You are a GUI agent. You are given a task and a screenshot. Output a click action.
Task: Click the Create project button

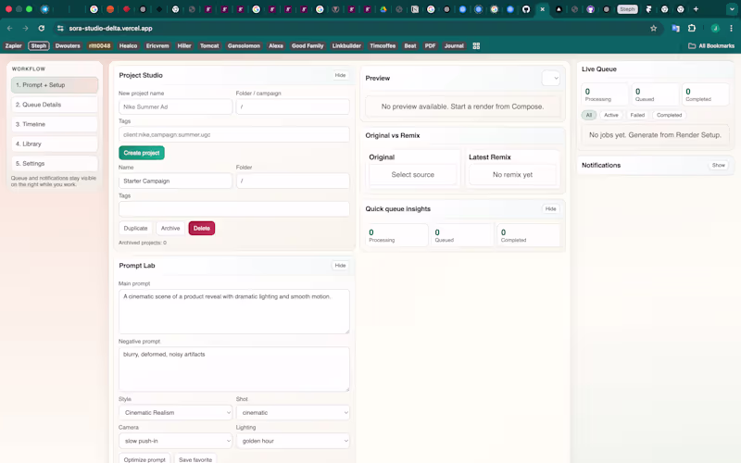point(142,153)
